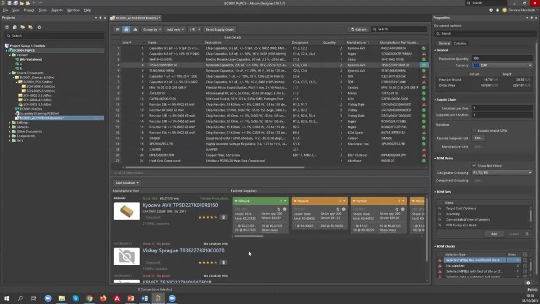Click the trash icon in BOM Sets section
Viewport: 540px width, 304px height.
[x=527, y=234]
